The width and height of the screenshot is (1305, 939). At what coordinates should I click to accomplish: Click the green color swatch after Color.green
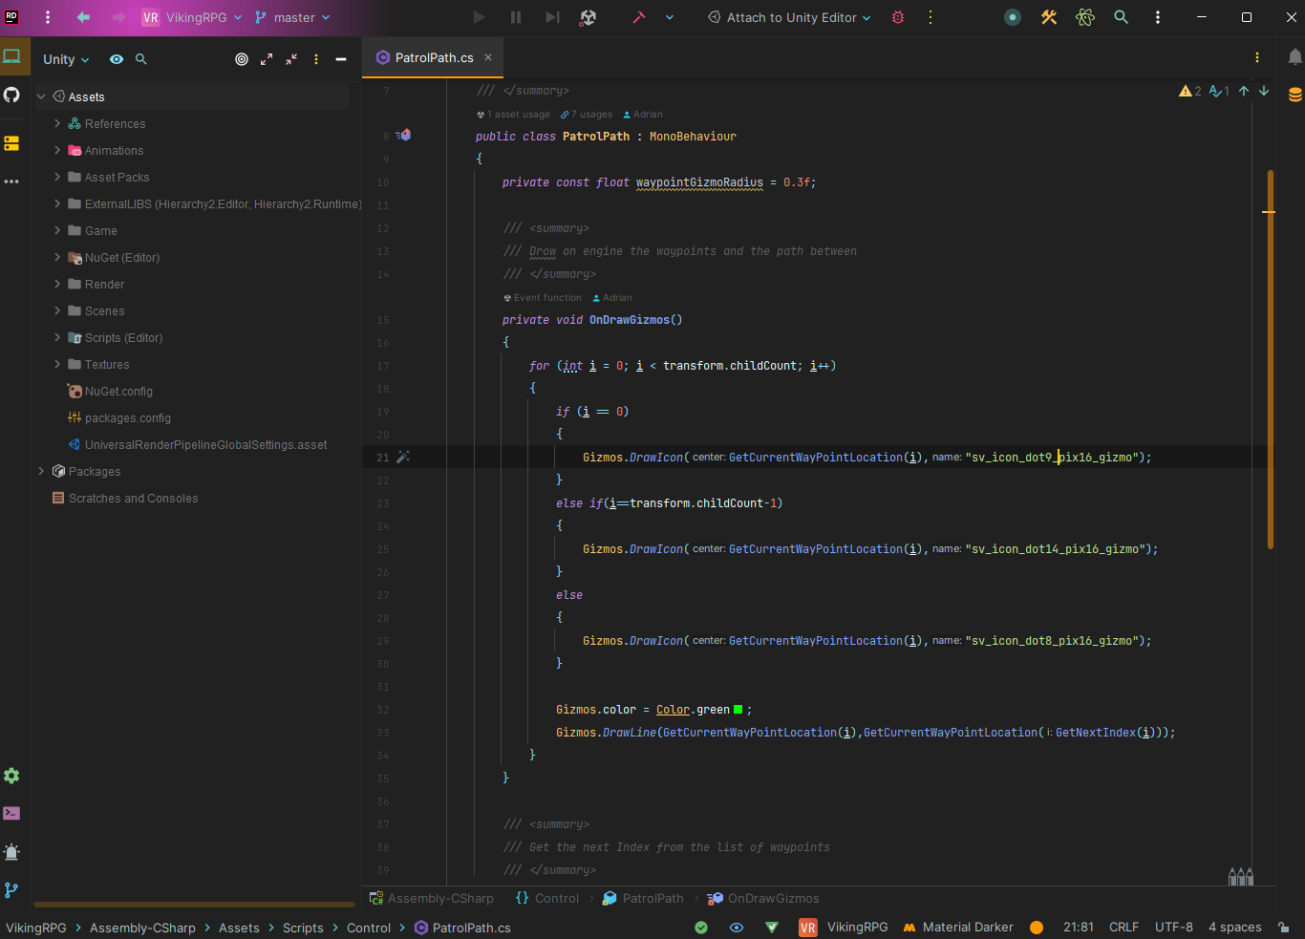(x=738, y=710)
